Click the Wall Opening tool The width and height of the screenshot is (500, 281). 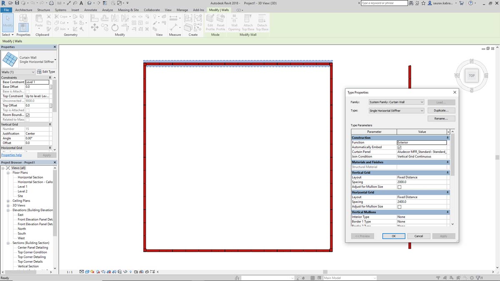234,22
